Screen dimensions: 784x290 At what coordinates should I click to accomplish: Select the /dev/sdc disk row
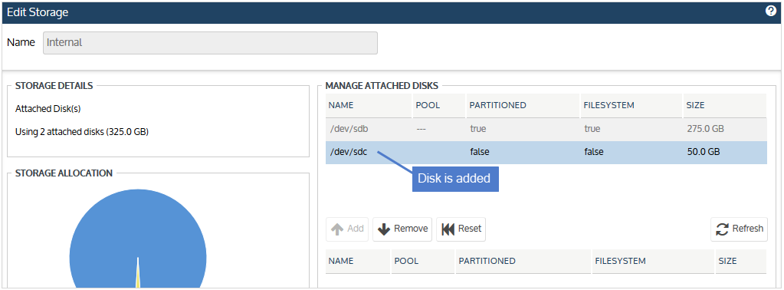click(x=546, y=152)
